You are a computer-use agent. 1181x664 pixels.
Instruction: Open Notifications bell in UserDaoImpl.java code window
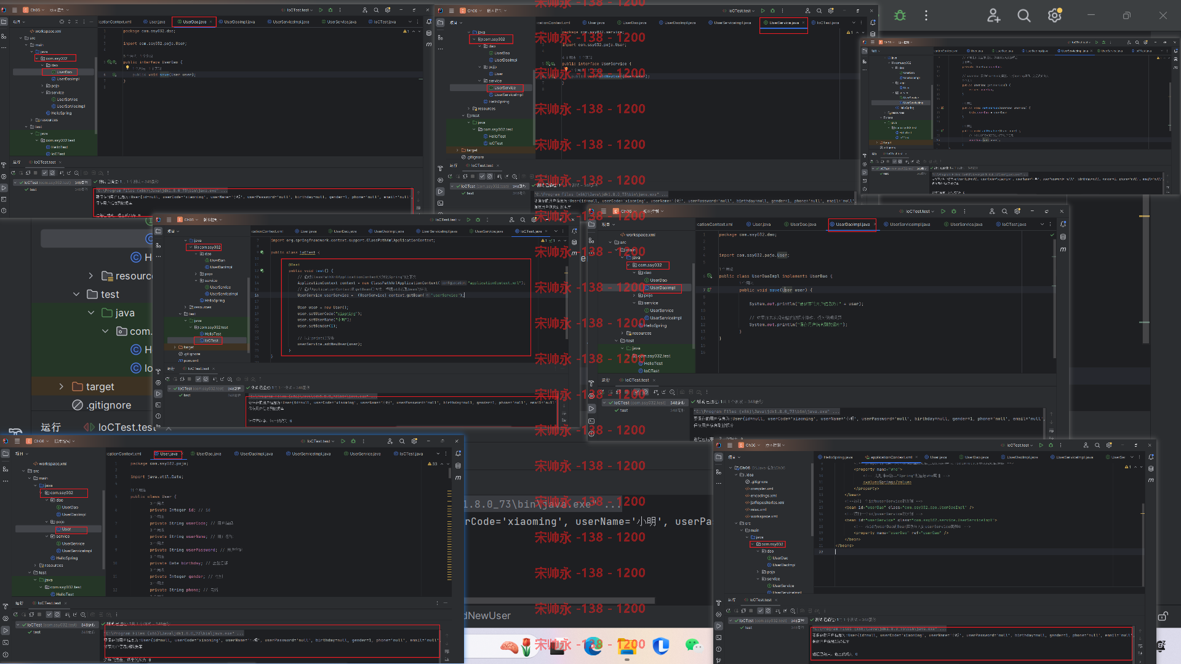click(1063, 224)
